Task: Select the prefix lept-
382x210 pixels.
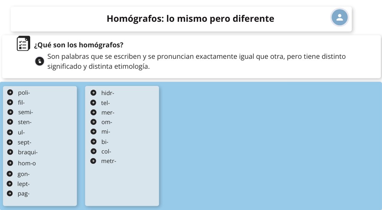Action: tap(24, 184)
